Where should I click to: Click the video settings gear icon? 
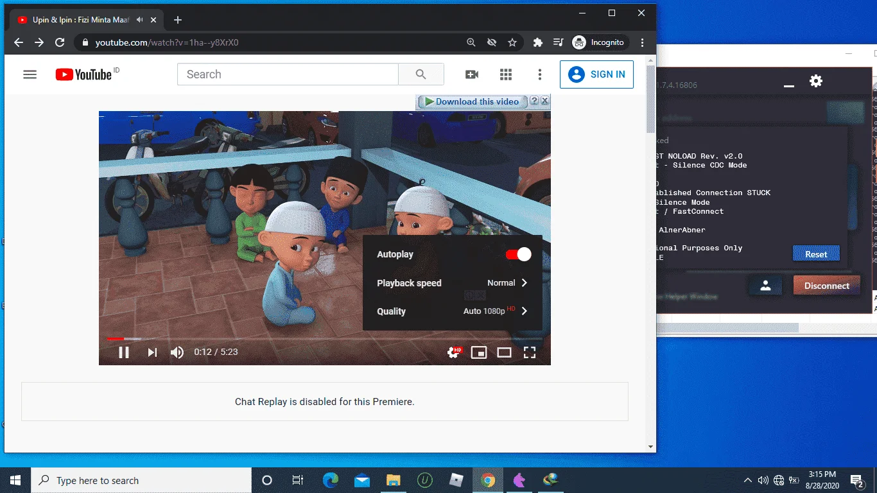coord(453,352)
